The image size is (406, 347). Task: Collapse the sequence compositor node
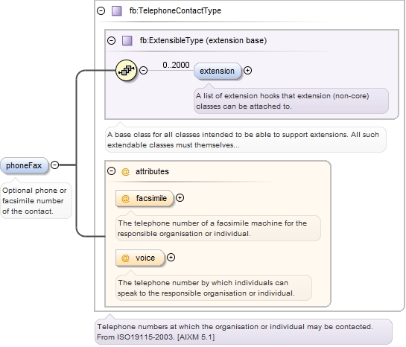144,71
